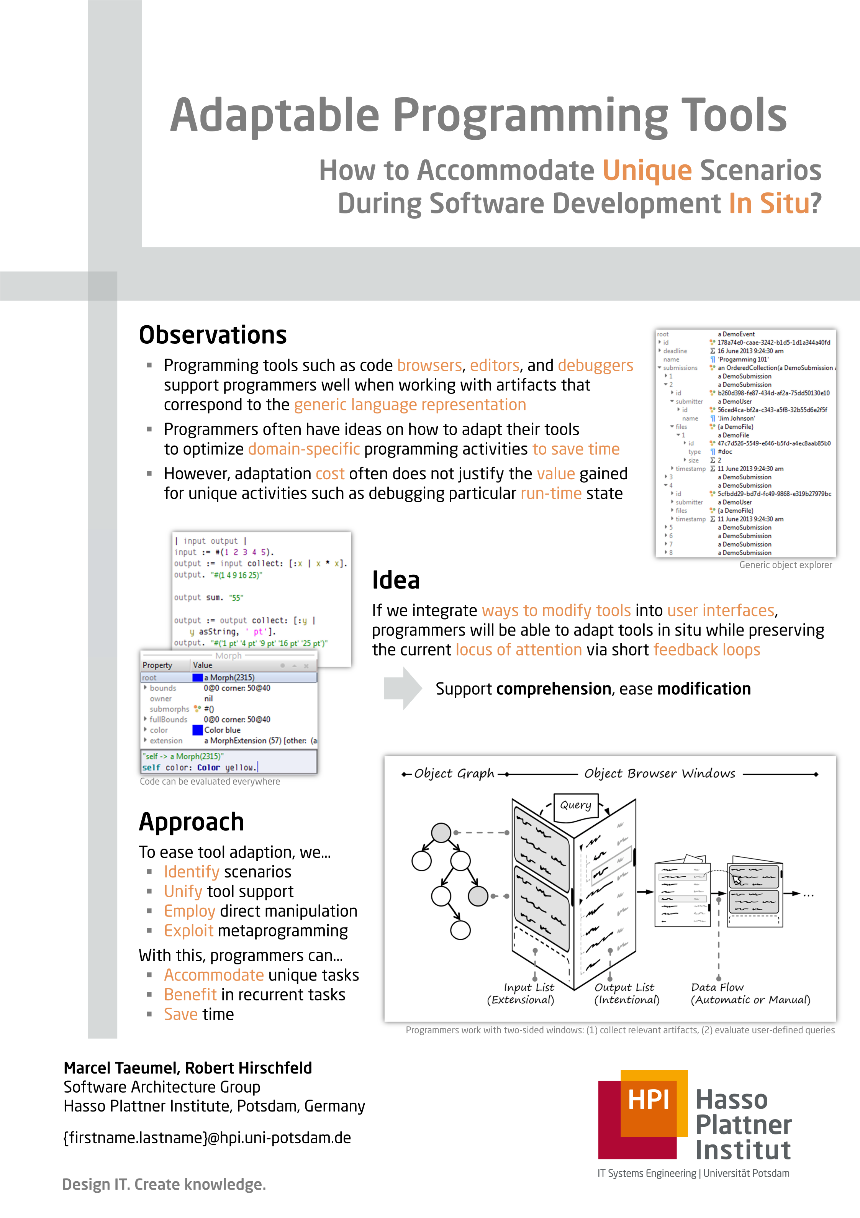
Task: Click the collection icon beside the OrderedCollection value
Action: [x=713, y=368]
